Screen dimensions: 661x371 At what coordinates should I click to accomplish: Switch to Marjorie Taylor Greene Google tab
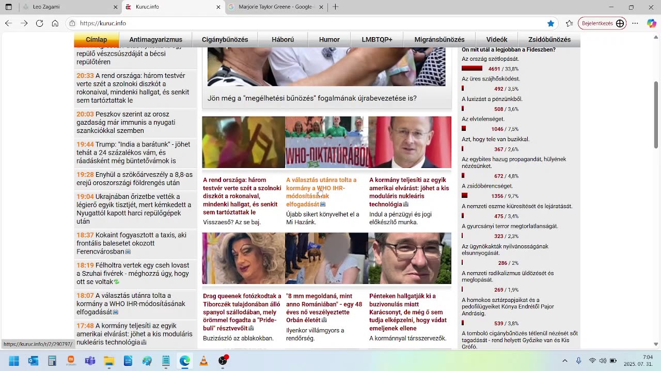pos(276,7)
